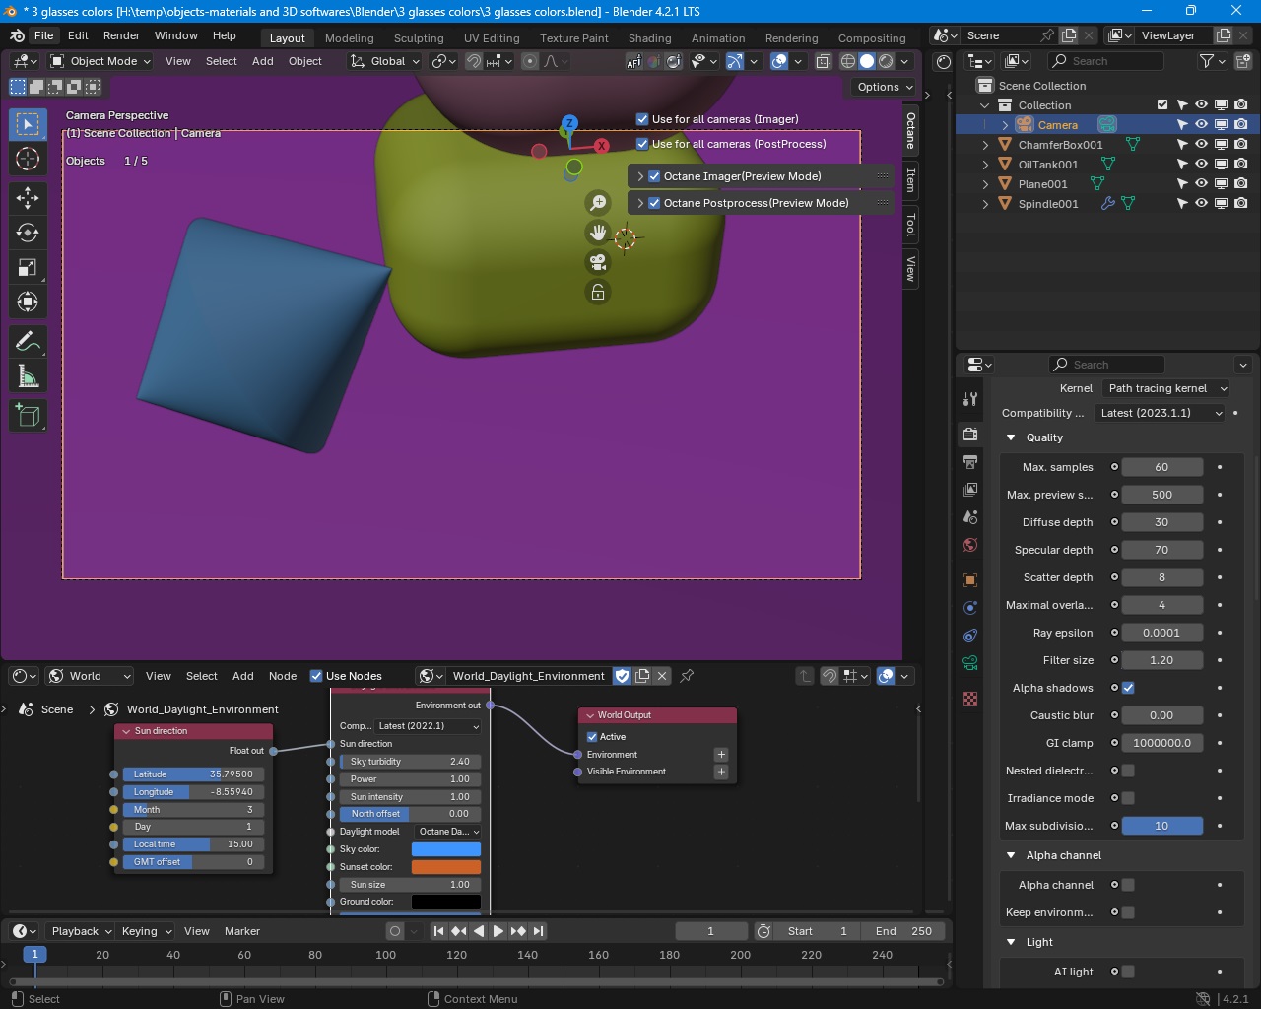Select the Cursor tool in viewport toolbar
Screen dimensions: 1261x1009
pyautogui.click(x=28, y=159)
